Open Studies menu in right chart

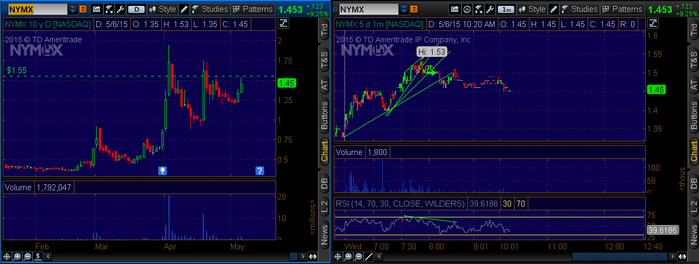[579, 9]
